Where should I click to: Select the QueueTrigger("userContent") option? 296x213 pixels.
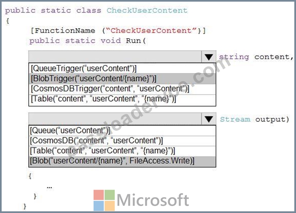coord(122,68)
